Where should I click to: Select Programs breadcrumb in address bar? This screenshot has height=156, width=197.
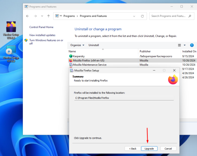69,16
